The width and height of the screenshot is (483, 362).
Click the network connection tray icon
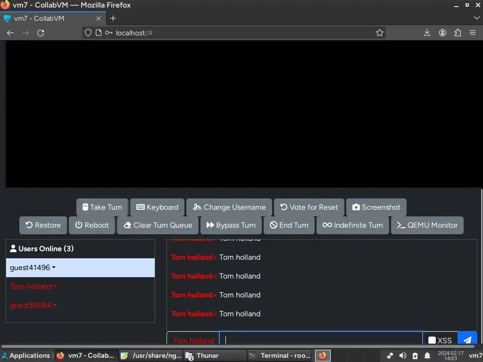(390, 356)
